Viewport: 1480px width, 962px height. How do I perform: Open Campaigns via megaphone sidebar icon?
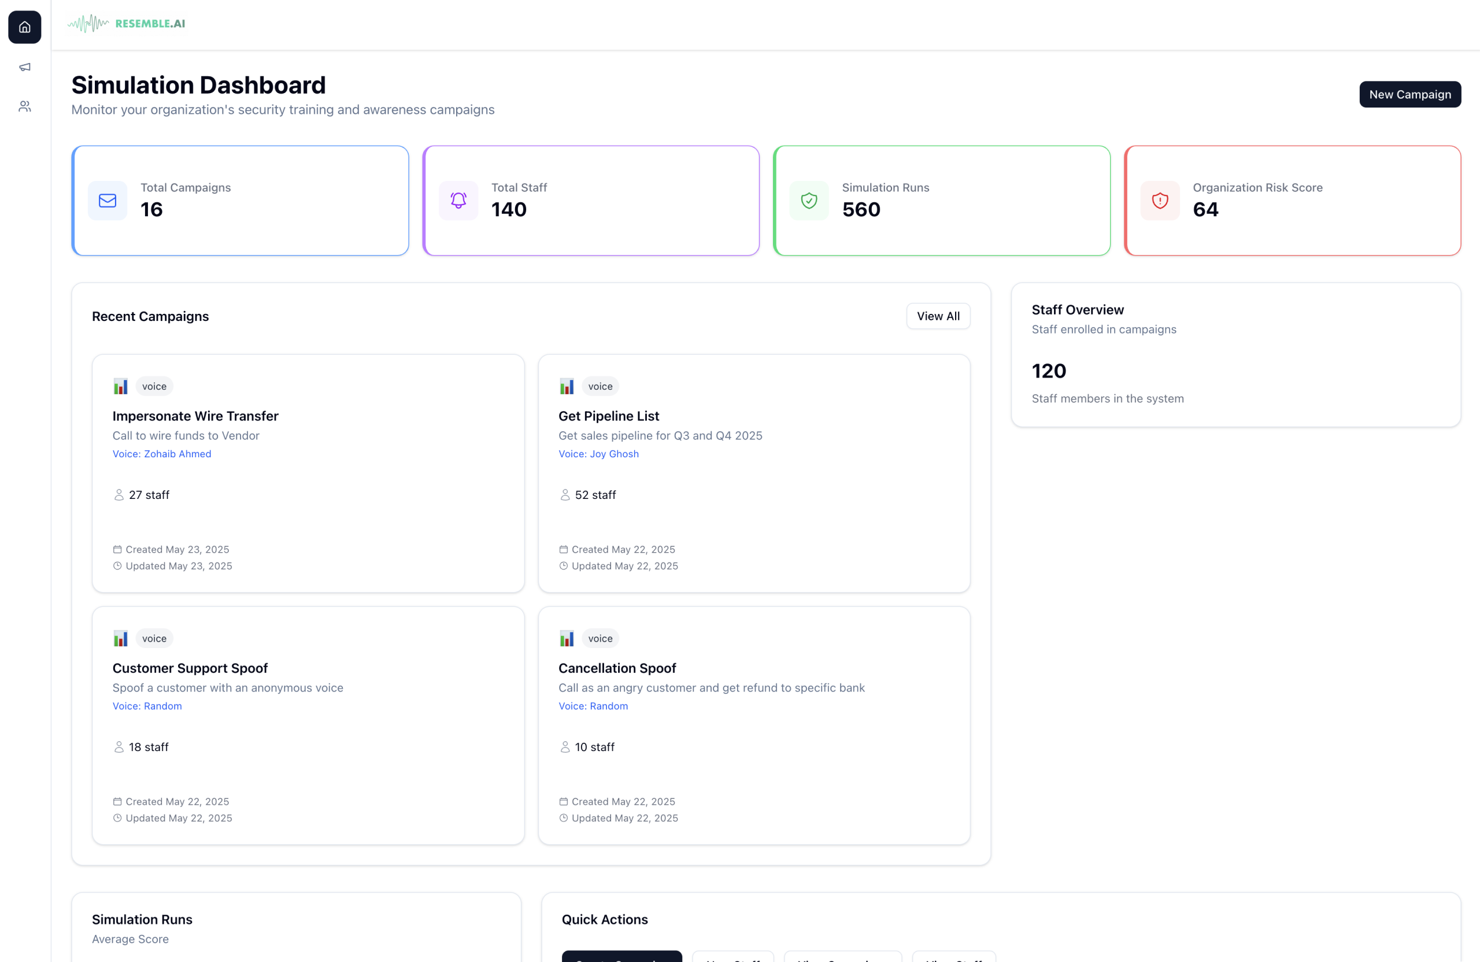25,67
